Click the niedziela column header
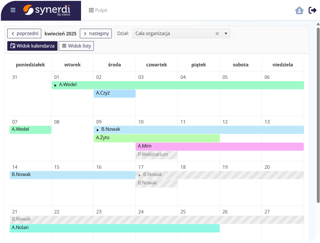 [x=283, y=65]
